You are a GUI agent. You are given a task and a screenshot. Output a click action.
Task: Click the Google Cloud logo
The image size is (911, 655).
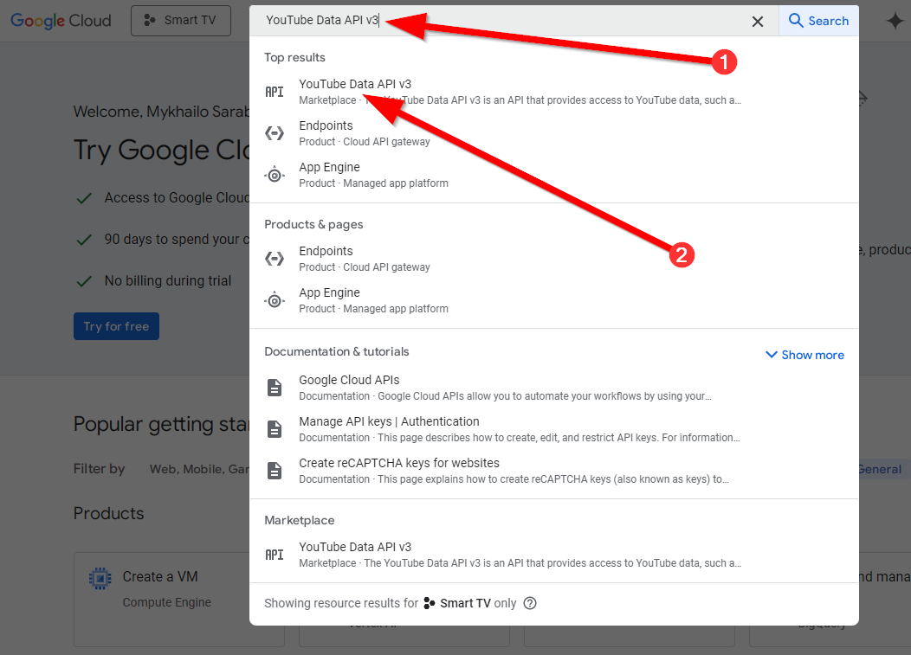(61, 21)
